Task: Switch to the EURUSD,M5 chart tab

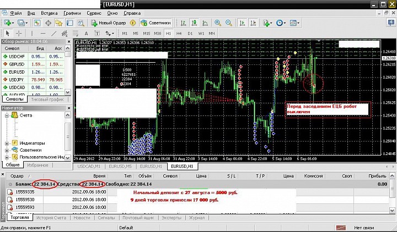Action: pos(120,167)
